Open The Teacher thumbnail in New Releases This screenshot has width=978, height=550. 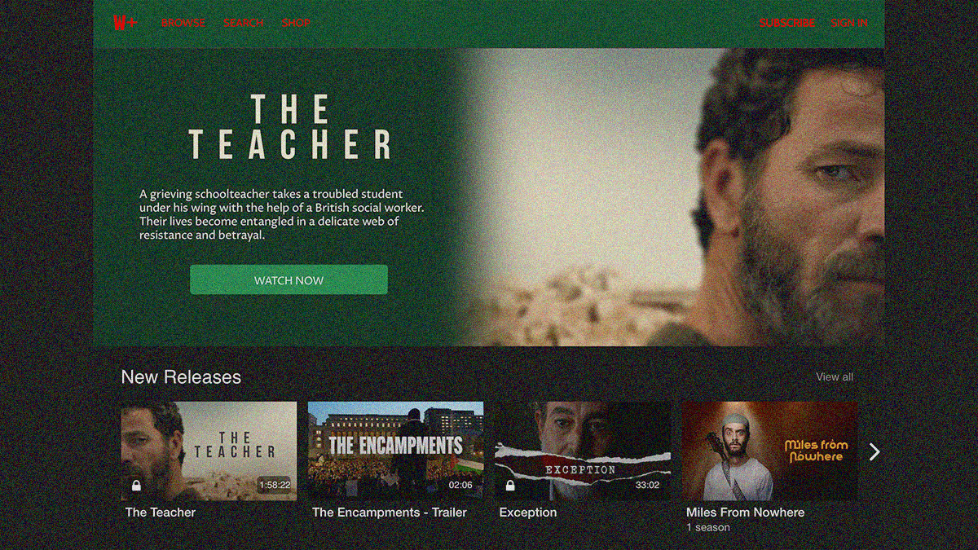209,451
